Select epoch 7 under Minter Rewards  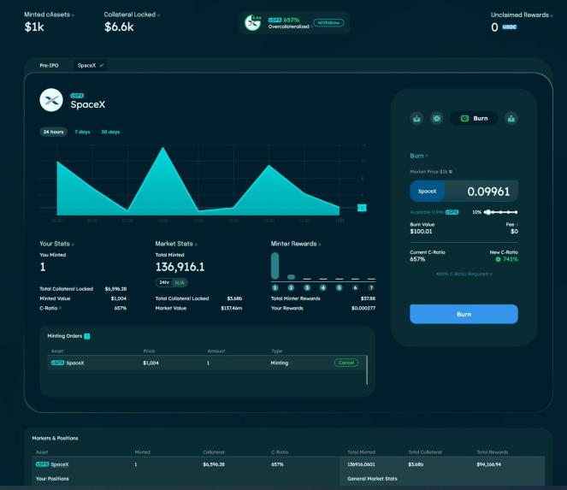click(371, 288)
